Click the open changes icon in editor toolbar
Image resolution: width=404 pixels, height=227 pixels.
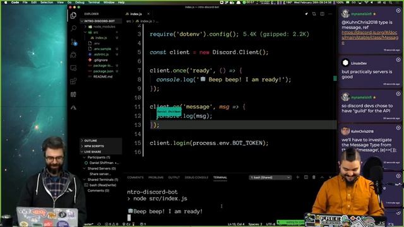pyautogui.click(x=314, y=14)
